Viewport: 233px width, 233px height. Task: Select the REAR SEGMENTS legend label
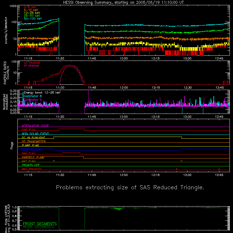[39, 227]
